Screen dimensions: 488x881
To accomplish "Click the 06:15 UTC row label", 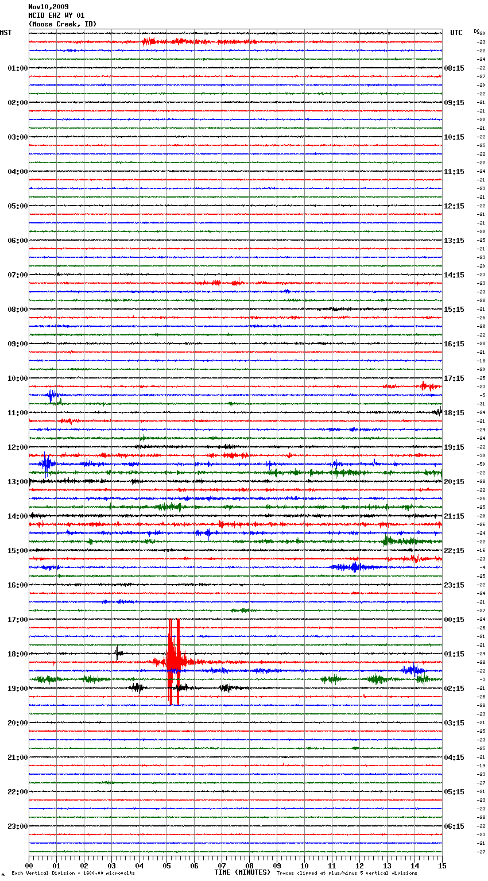I will (454, 826).
